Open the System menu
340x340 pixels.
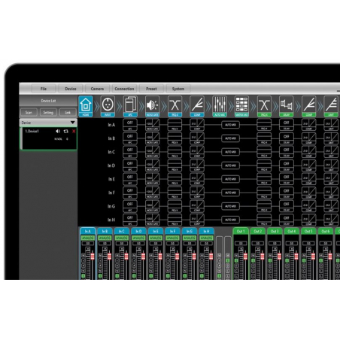[178, 89]
